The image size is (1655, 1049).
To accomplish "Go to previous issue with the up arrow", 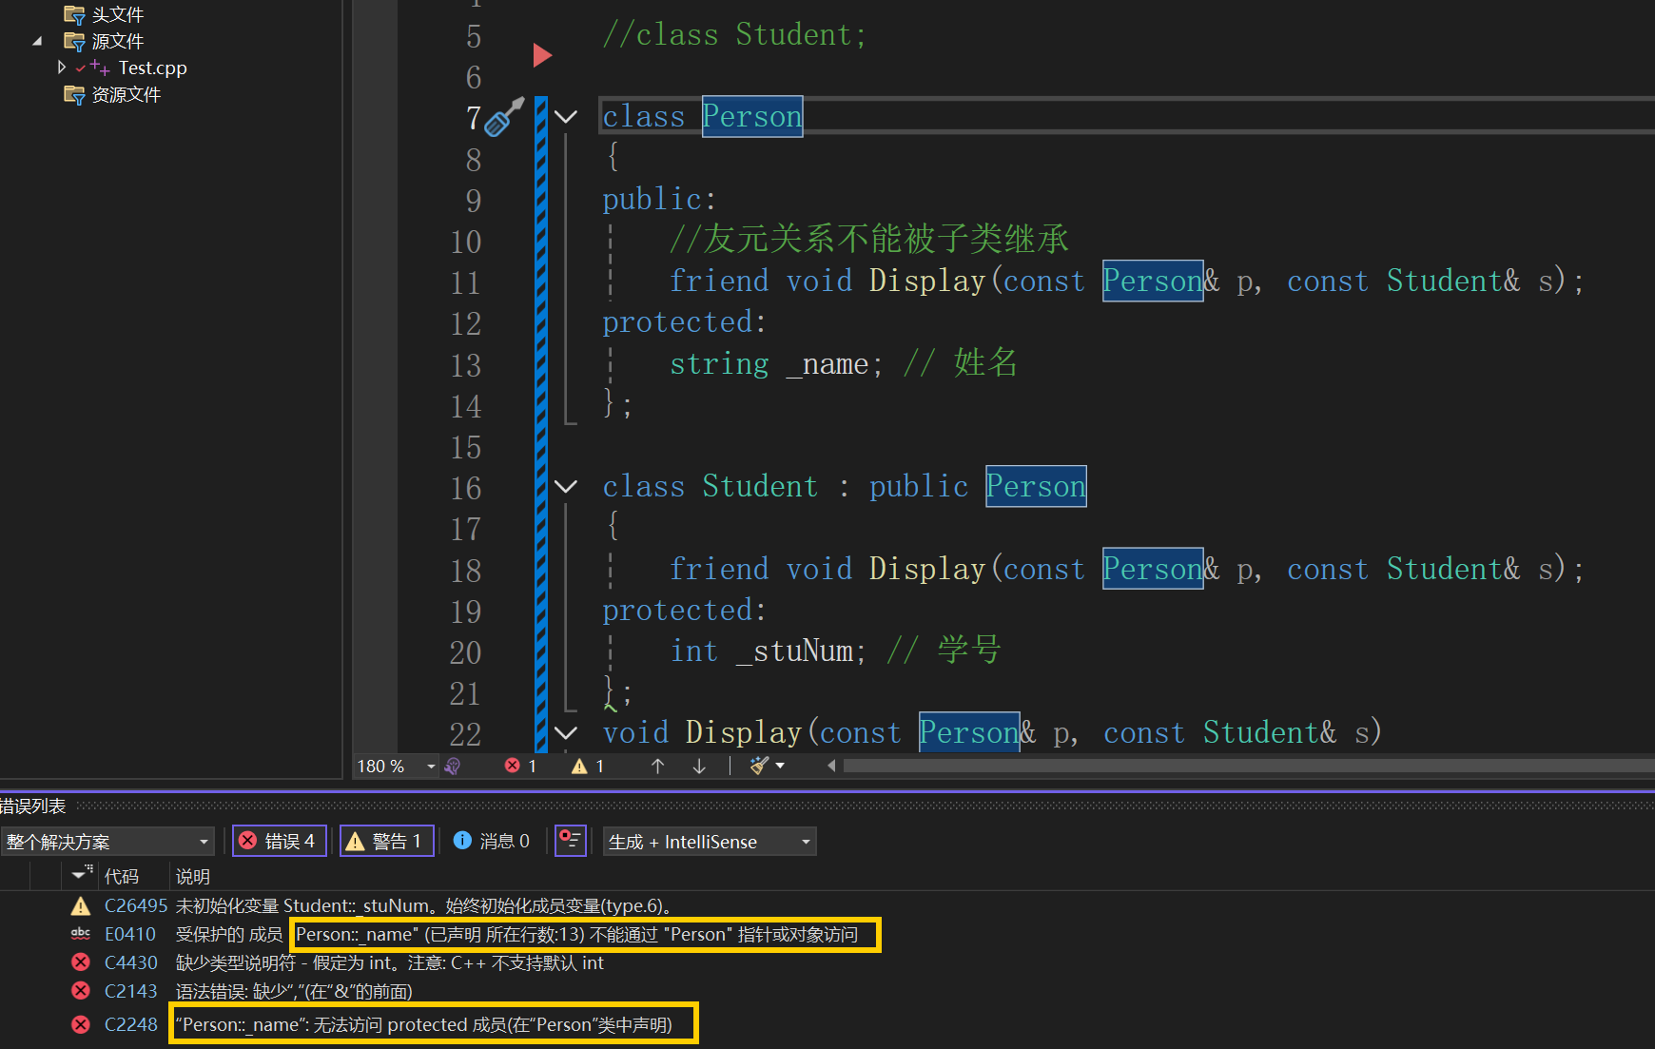I will [x=657, y=766].
